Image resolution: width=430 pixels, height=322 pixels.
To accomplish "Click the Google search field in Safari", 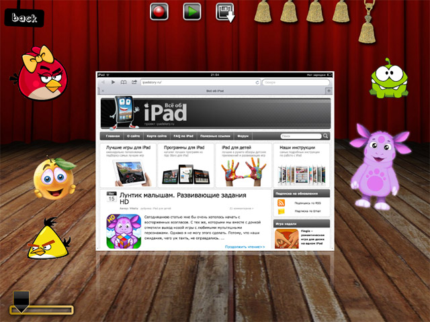I will click(x=296, y=83).
